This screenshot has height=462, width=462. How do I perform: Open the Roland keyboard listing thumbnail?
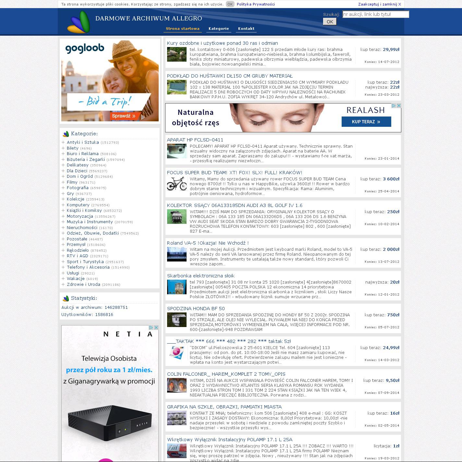point(177,254)
